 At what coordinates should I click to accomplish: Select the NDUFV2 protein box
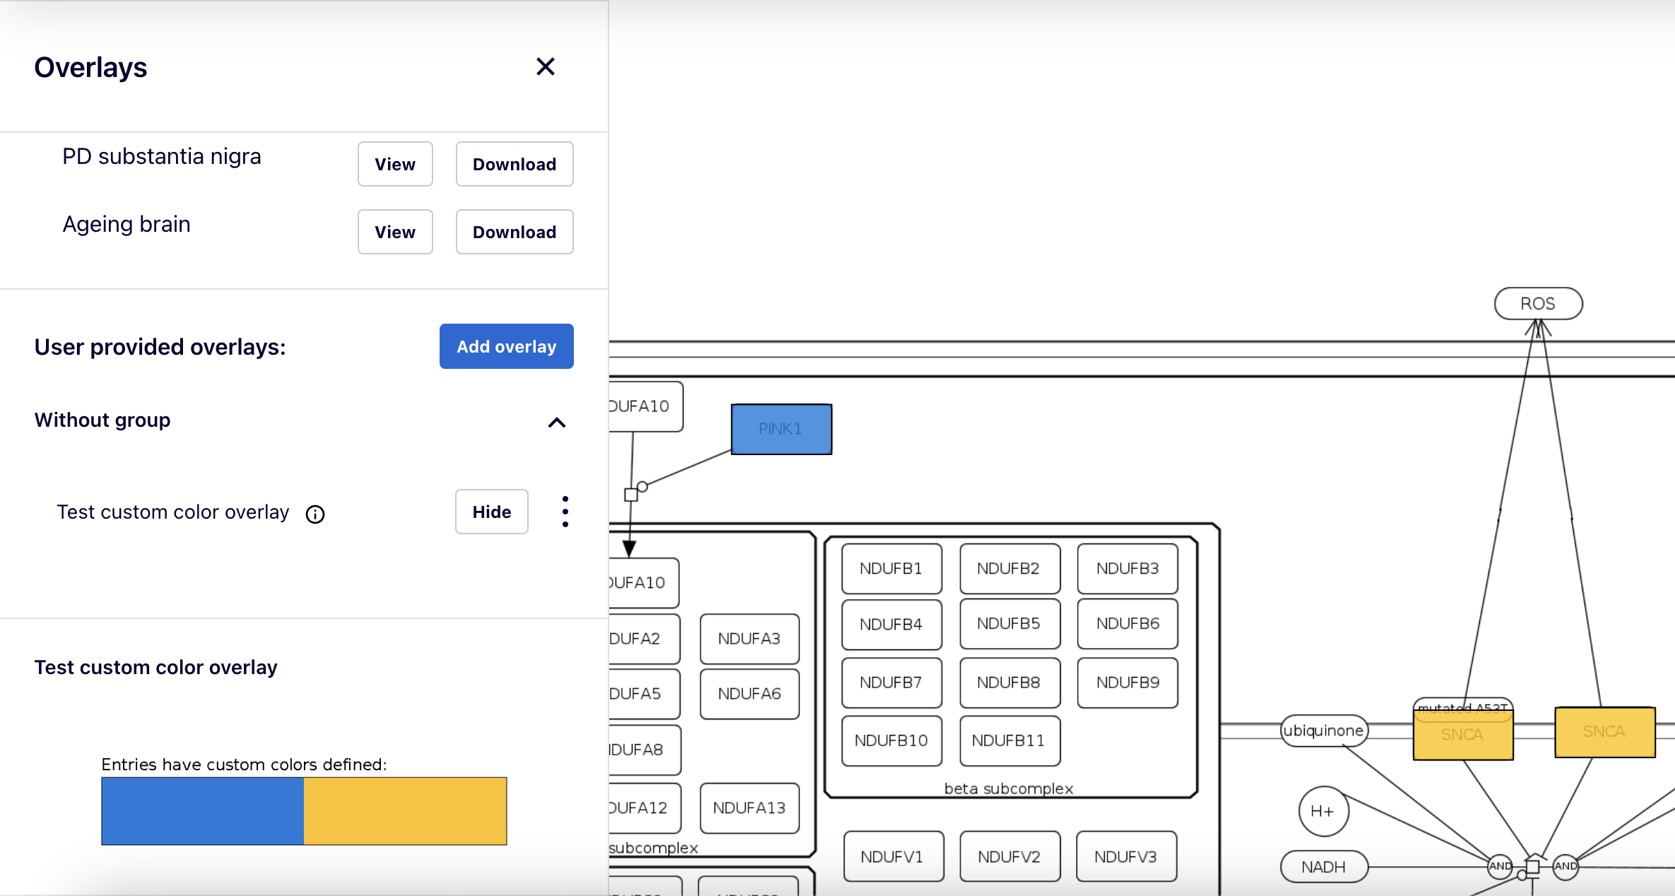pos(1009,856)
